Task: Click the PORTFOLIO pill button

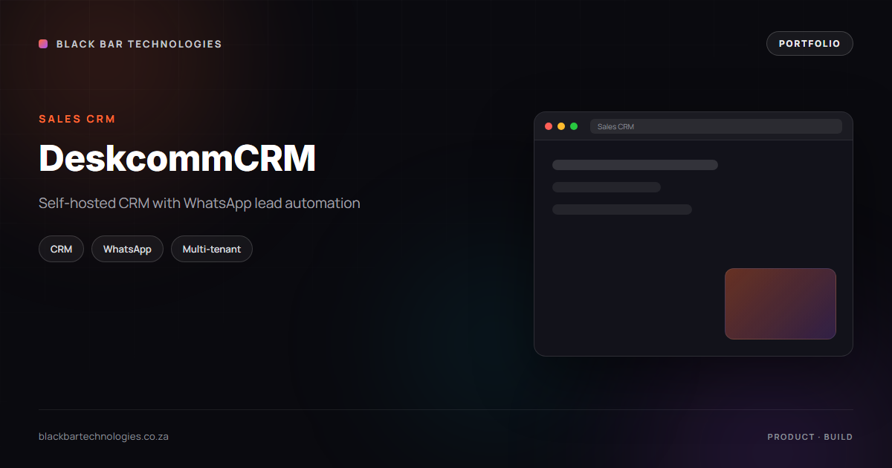Action: [809, 44]
